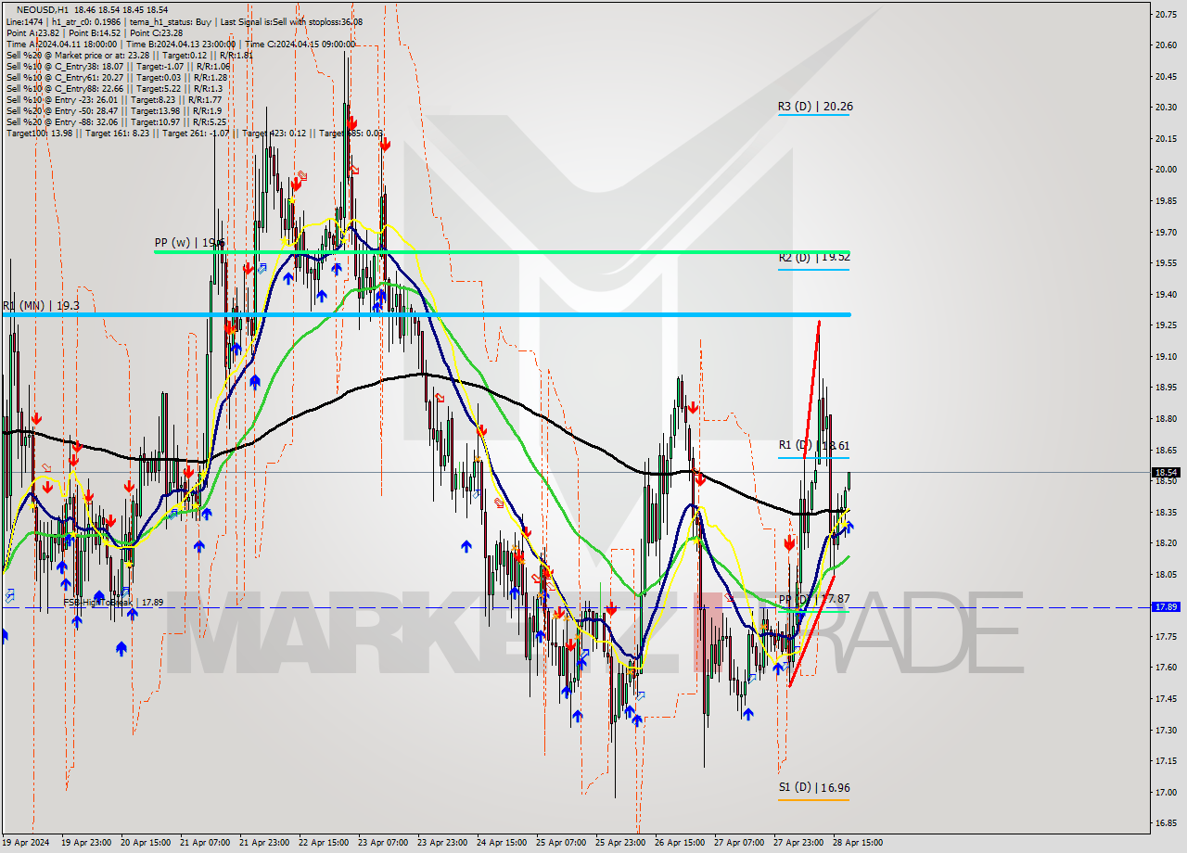Click the '20 Apr 15:00' time axis label
1187x853 pixels.
pos(145,843)
